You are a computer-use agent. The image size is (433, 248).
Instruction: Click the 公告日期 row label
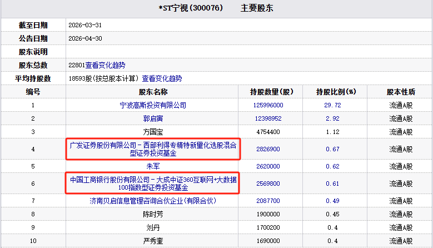click(33, 38)
